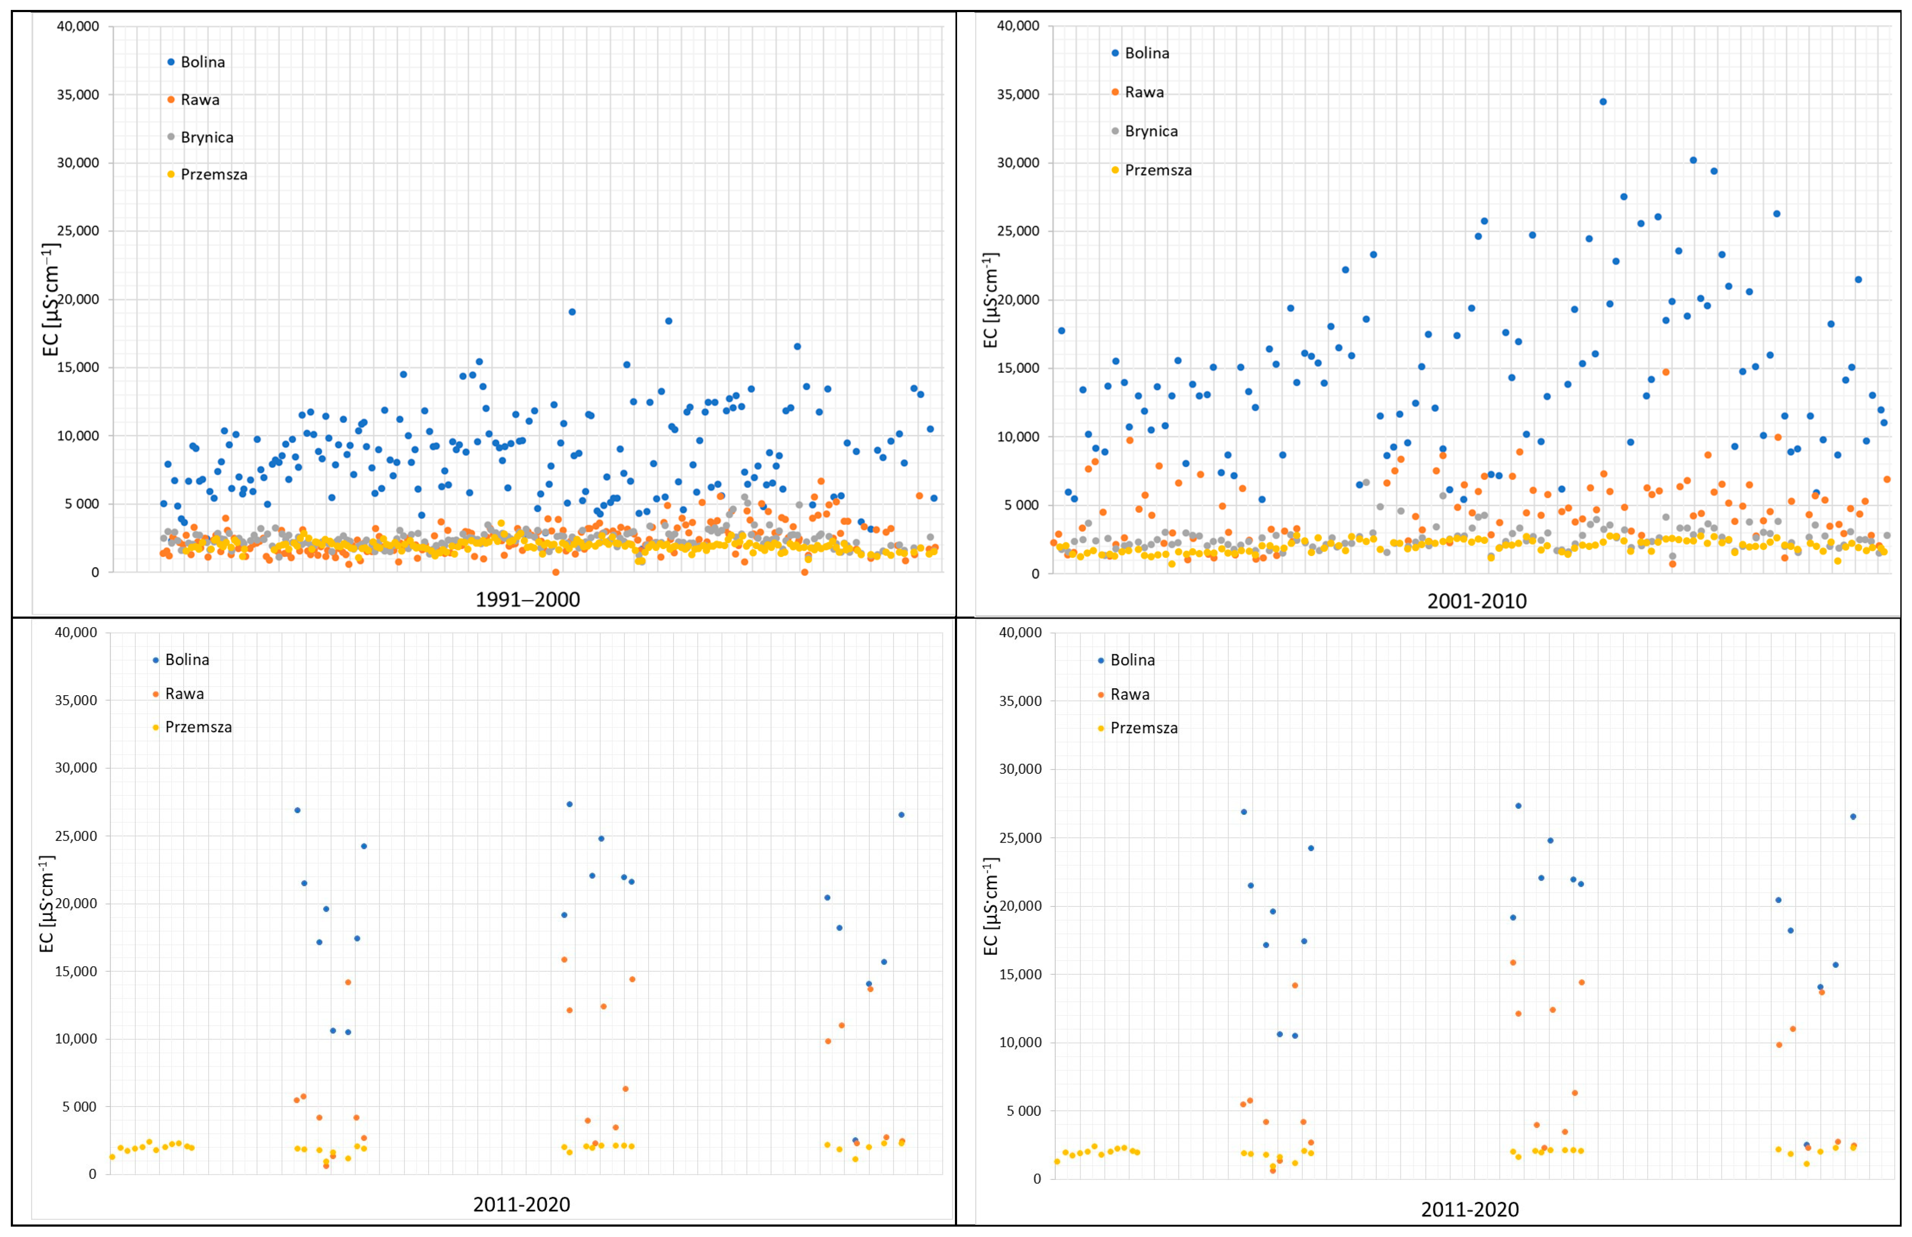The height and width of the screenshot is (1237, 1912).
Task: Click the 40,000 axis label in 1991–2000 chart
Action: coord(78,26)
